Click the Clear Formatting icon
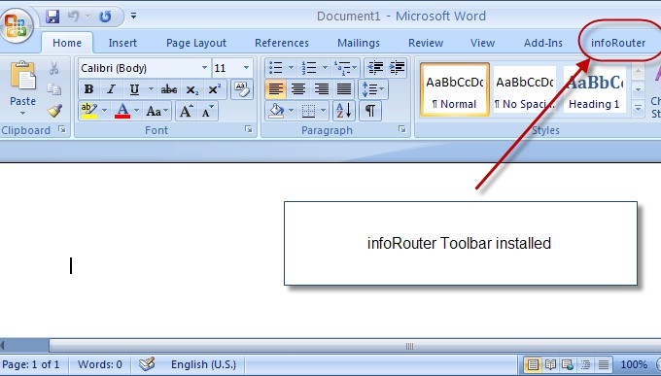661x376 pixels. pyautogui.click(x=242, y=89)
